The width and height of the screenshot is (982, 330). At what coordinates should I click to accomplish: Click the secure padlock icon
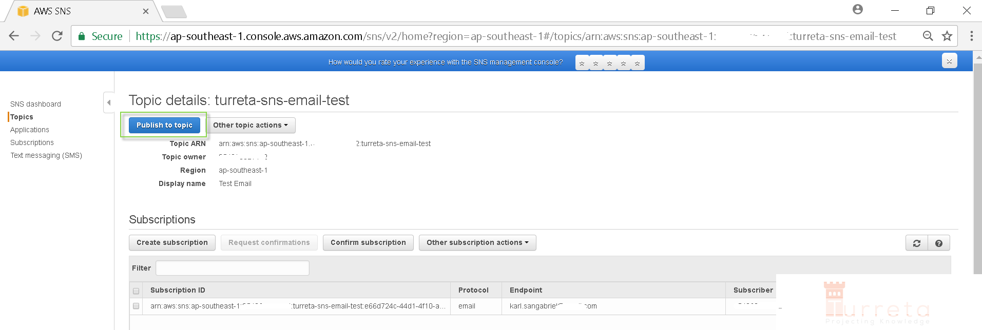81,36
